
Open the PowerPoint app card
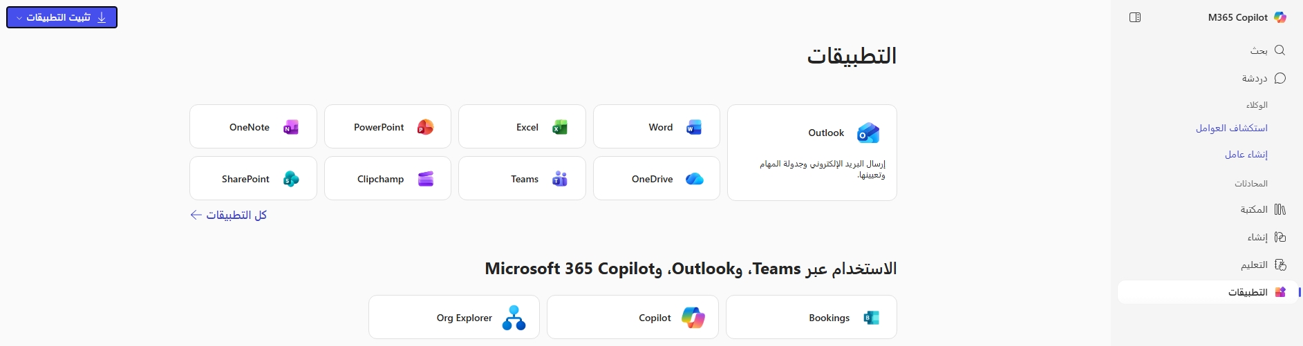388,126
